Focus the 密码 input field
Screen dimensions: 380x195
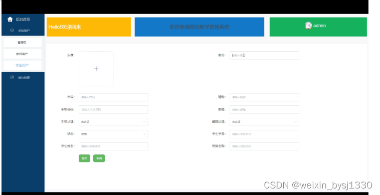[113, 97]
